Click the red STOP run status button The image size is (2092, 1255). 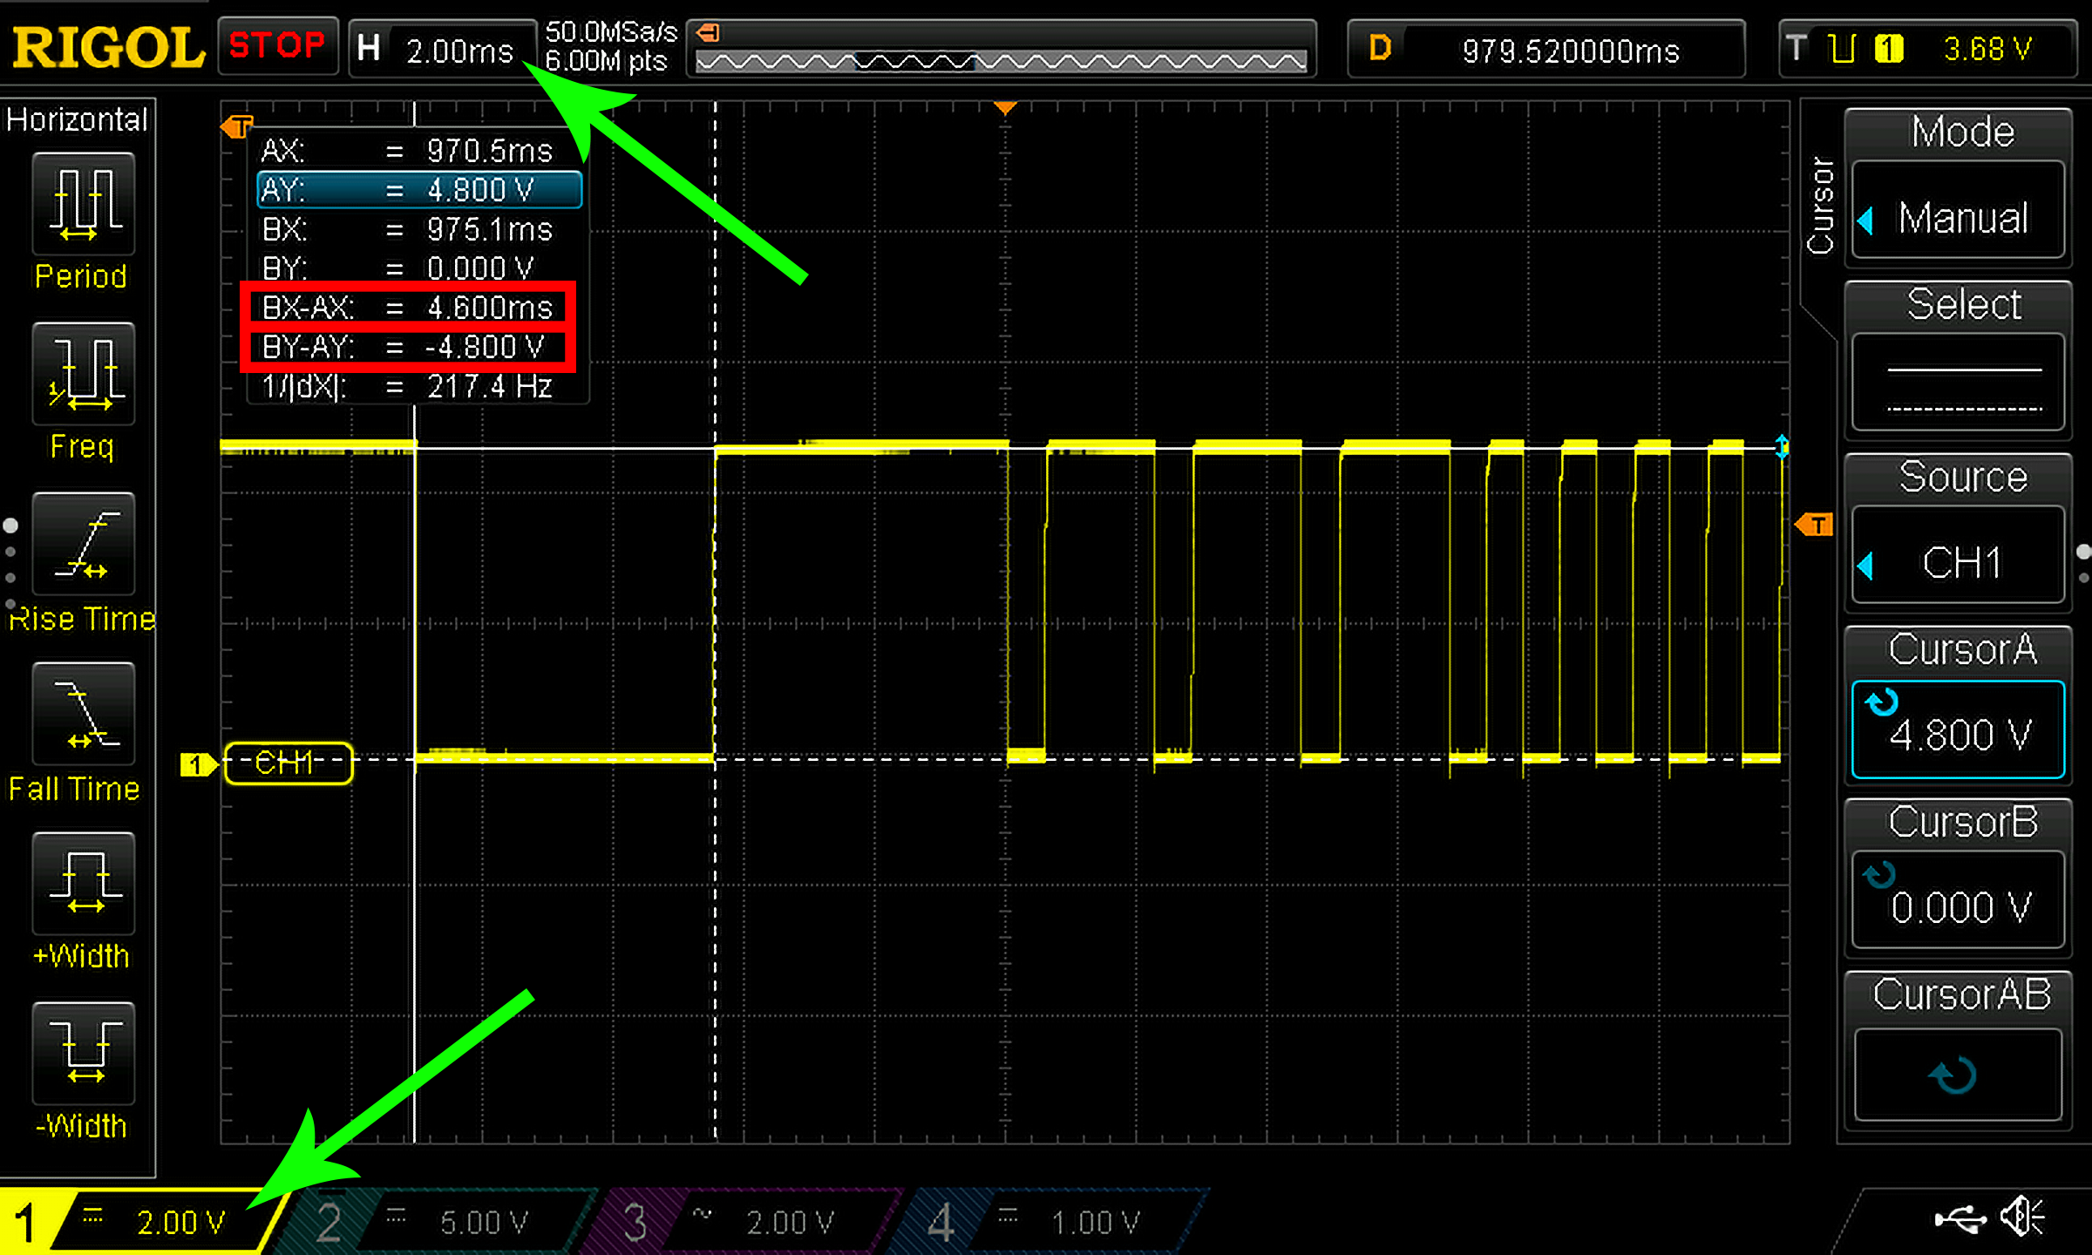coord(277,45)
